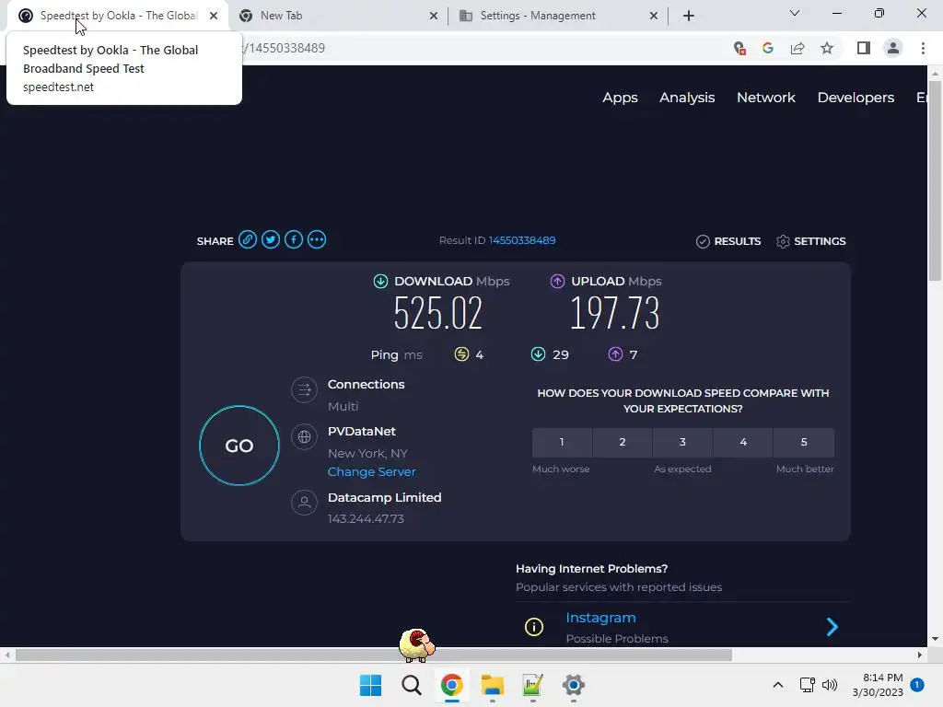Click the globe server icon beside PVDataNet
Image resolution: width=943 pixels, height=707 pixels.
(304, 436)
